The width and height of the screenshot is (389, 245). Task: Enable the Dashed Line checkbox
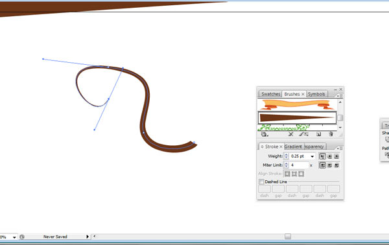[261, 181]
